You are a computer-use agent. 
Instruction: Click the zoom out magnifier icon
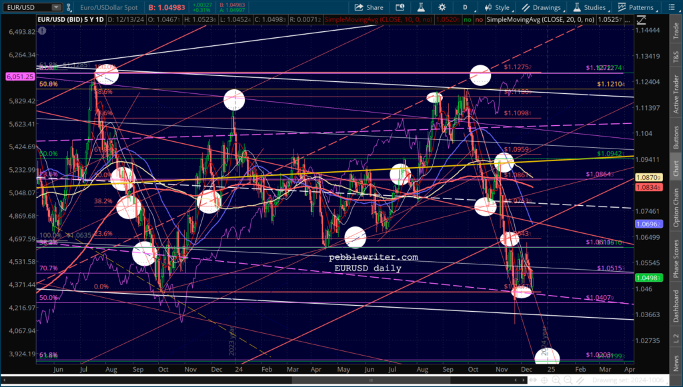point(568,380)
